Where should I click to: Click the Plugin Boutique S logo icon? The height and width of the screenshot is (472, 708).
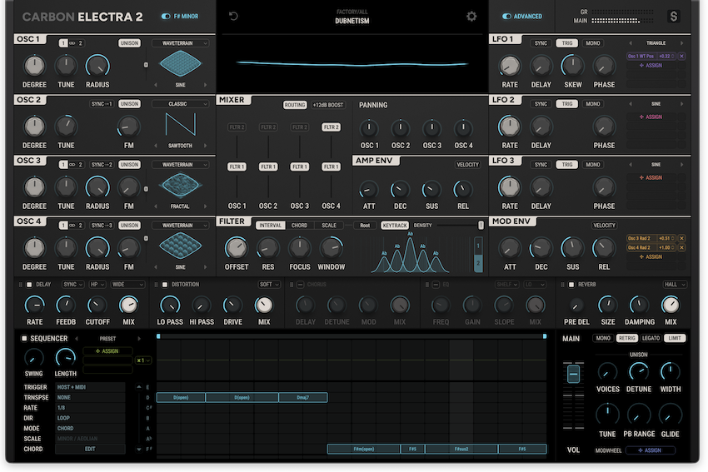click(674, 17)
